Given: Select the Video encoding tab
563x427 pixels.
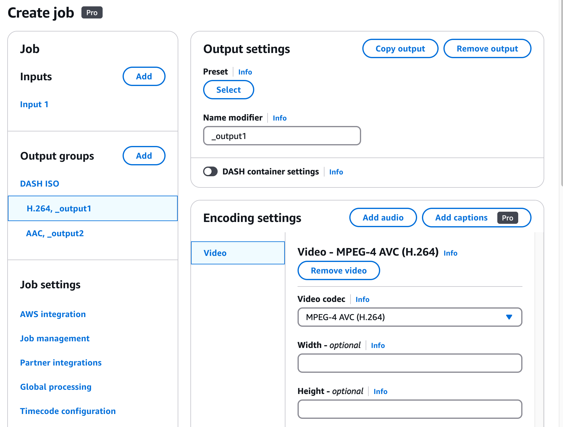Looking at the screenshot, I should 238,253.
